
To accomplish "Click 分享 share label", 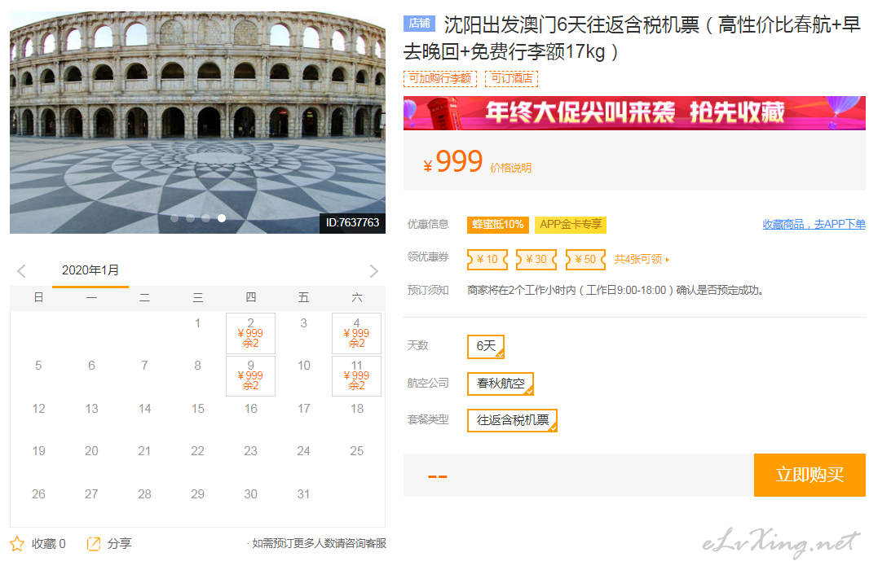I will [119, 543].
